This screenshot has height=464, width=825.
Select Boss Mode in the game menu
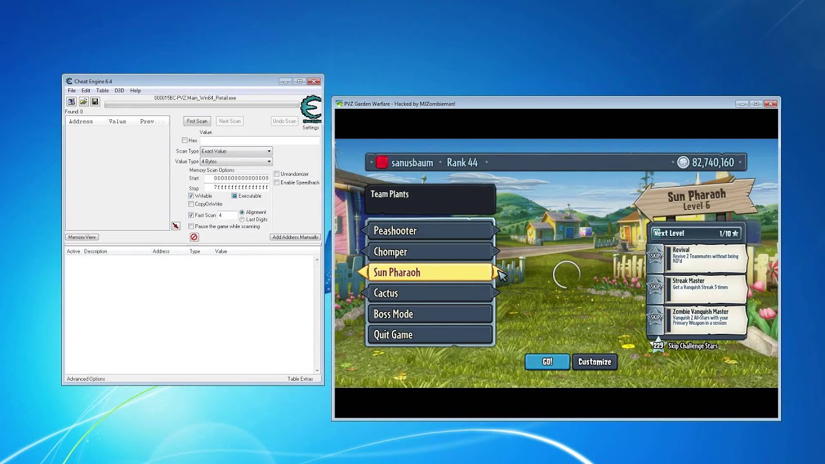[430, 314]
